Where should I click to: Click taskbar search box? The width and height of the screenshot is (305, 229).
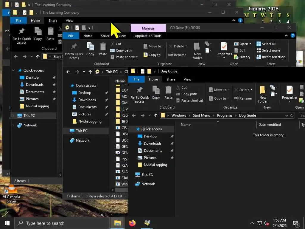(x=62, y=223)
